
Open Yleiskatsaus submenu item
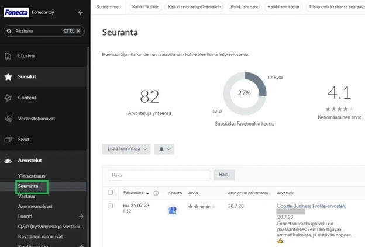click(32, 176)
